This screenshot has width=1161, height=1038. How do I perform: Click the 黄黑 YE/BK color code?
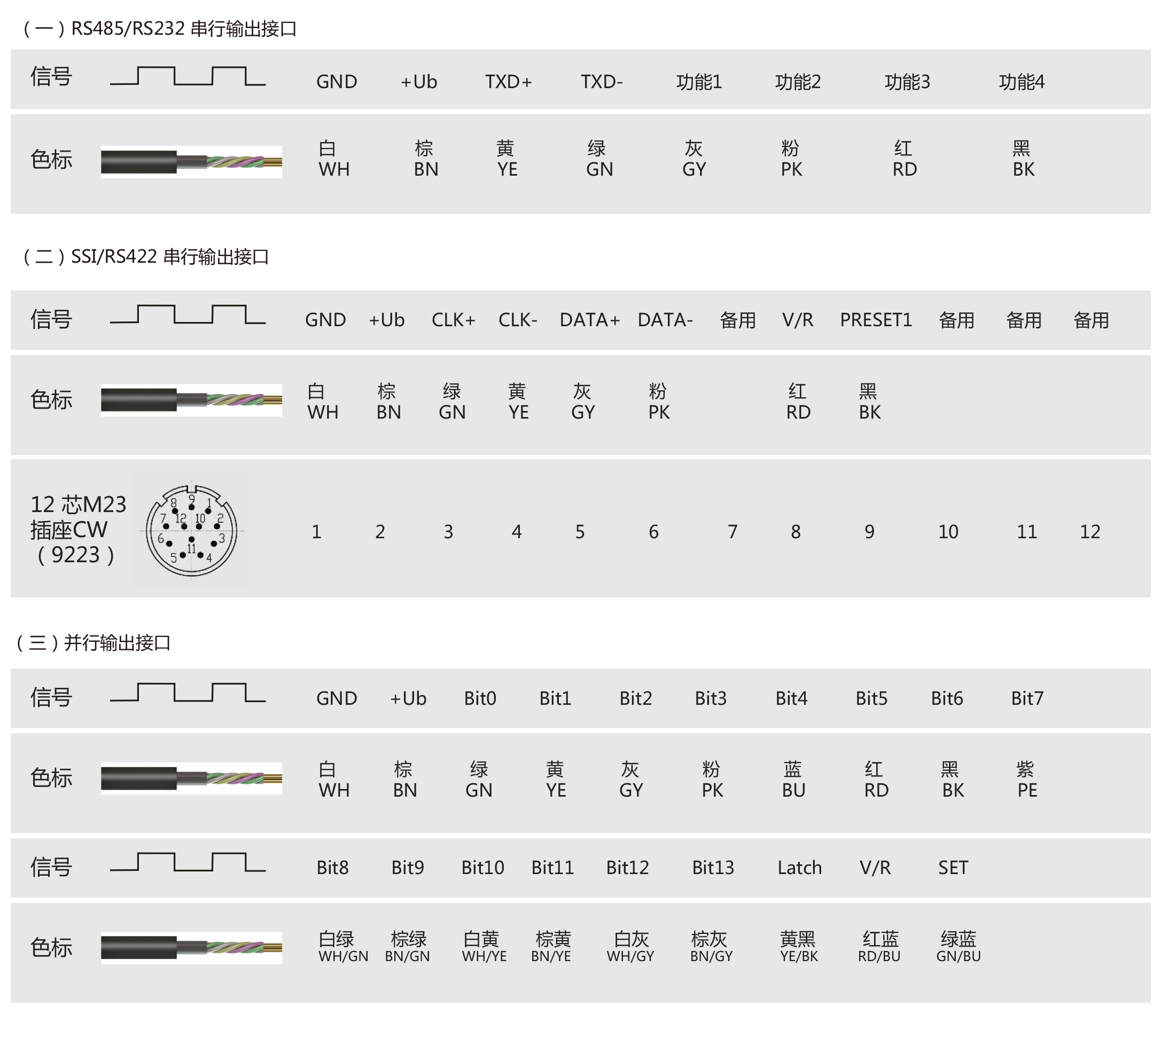(x=799, y=947)
